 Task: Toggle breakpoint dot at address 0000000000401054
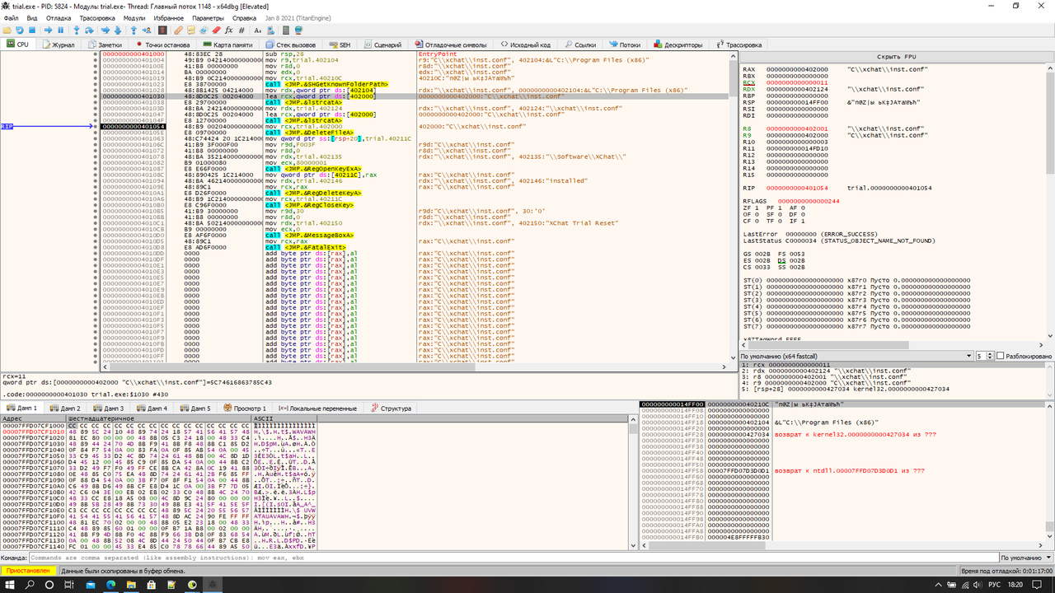(x=96, y=127)
